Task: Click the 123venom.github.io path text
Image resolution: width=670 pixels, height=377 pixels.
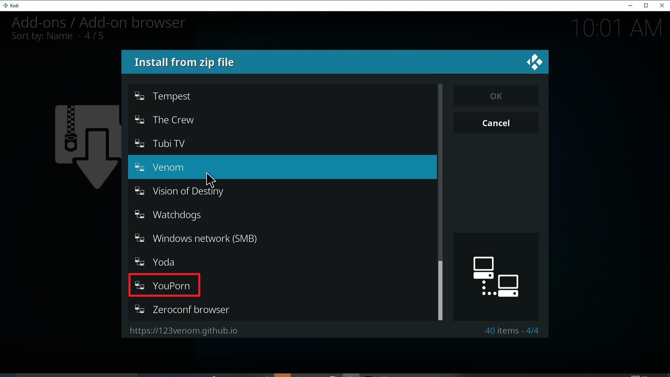Action: pyautogui.click(x=184, y=331)
